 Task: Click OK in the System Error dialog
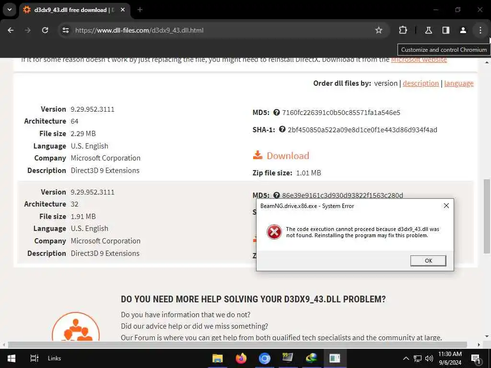[x=428, y=261]
